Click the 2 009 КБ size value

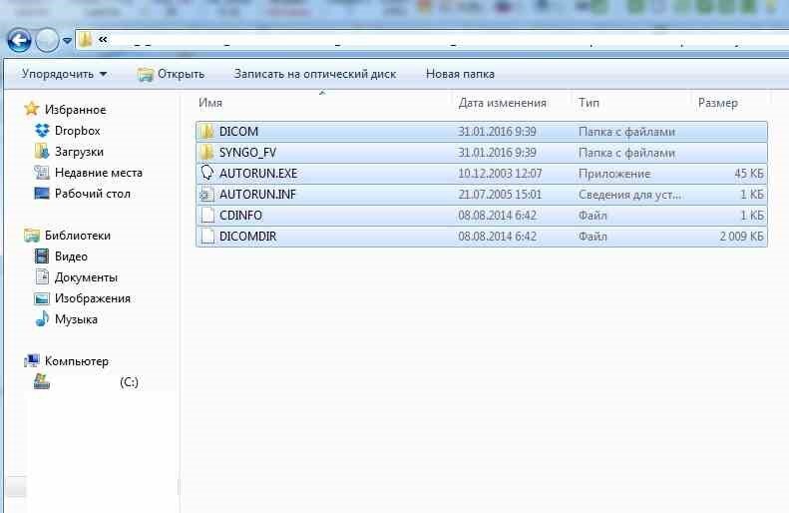(x=741, y=237)
